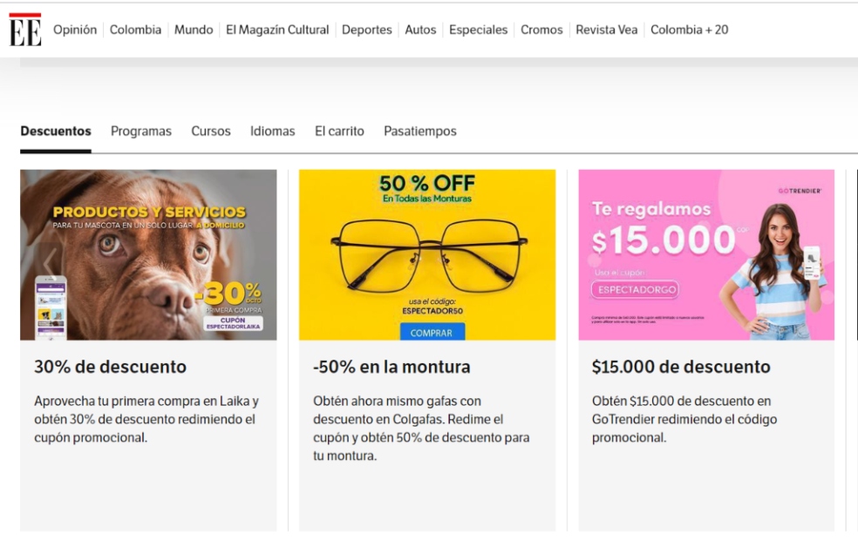Open the Opinión section
Viewport: 858px width, 547px height.
click(x=75, y=30)
